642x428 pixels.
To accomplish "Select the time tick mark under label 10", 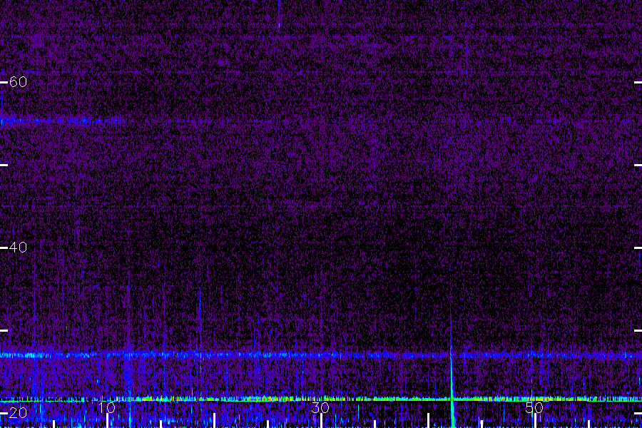I will [107, 421].
